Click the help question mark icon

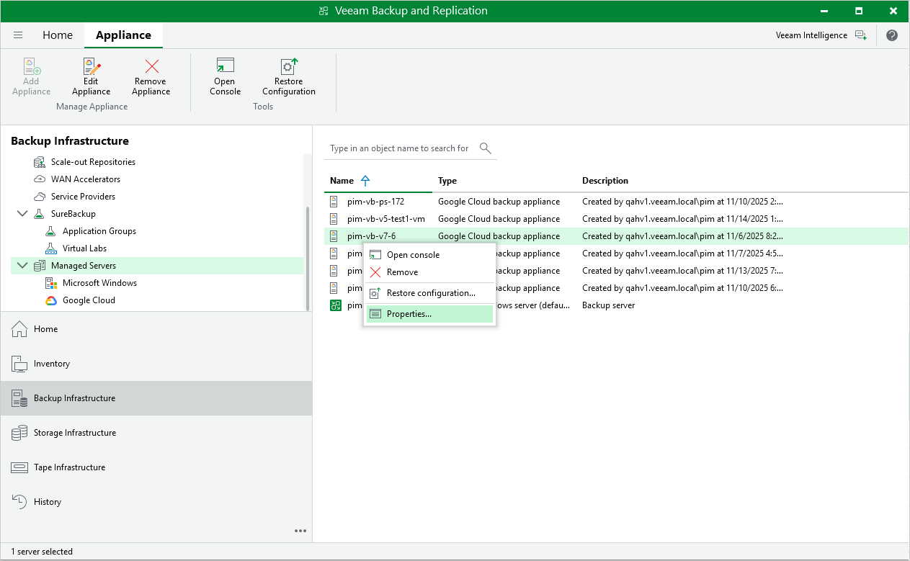tap(892, 35)
